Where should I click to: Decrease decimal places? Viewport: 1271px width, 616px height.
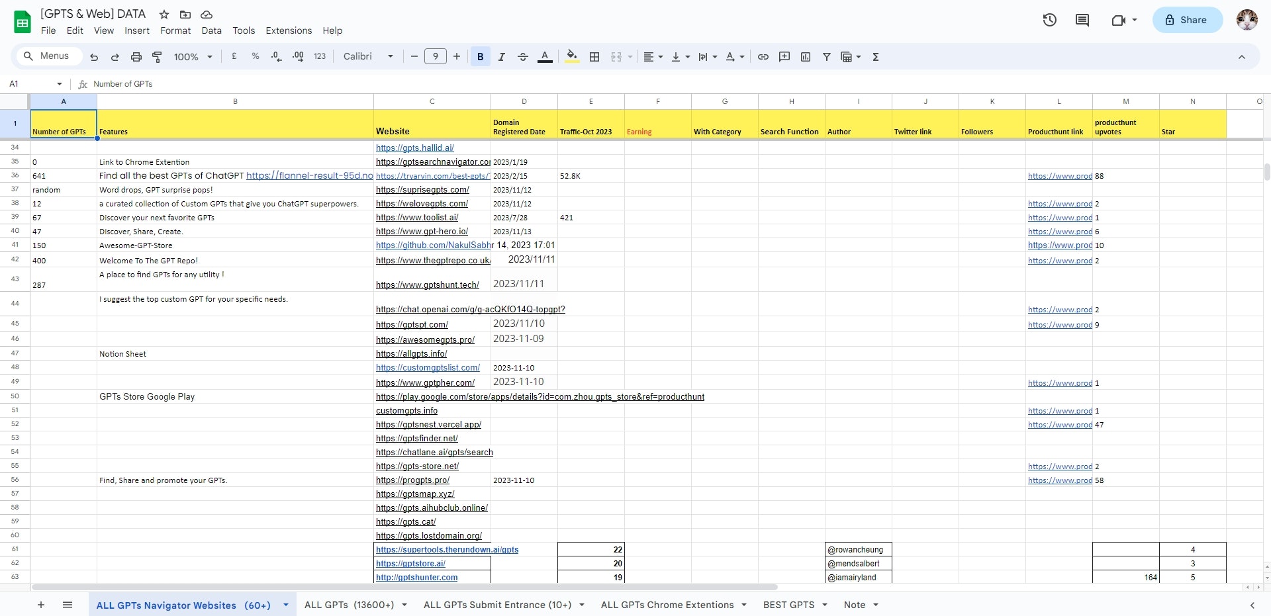(277, 57)
